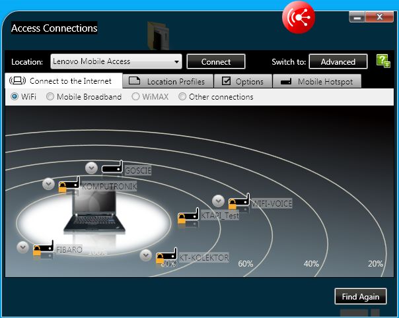Switch to Connect to the Internet tab
The height and width of the screenshot is (318, 399).
tap(63, 81)
